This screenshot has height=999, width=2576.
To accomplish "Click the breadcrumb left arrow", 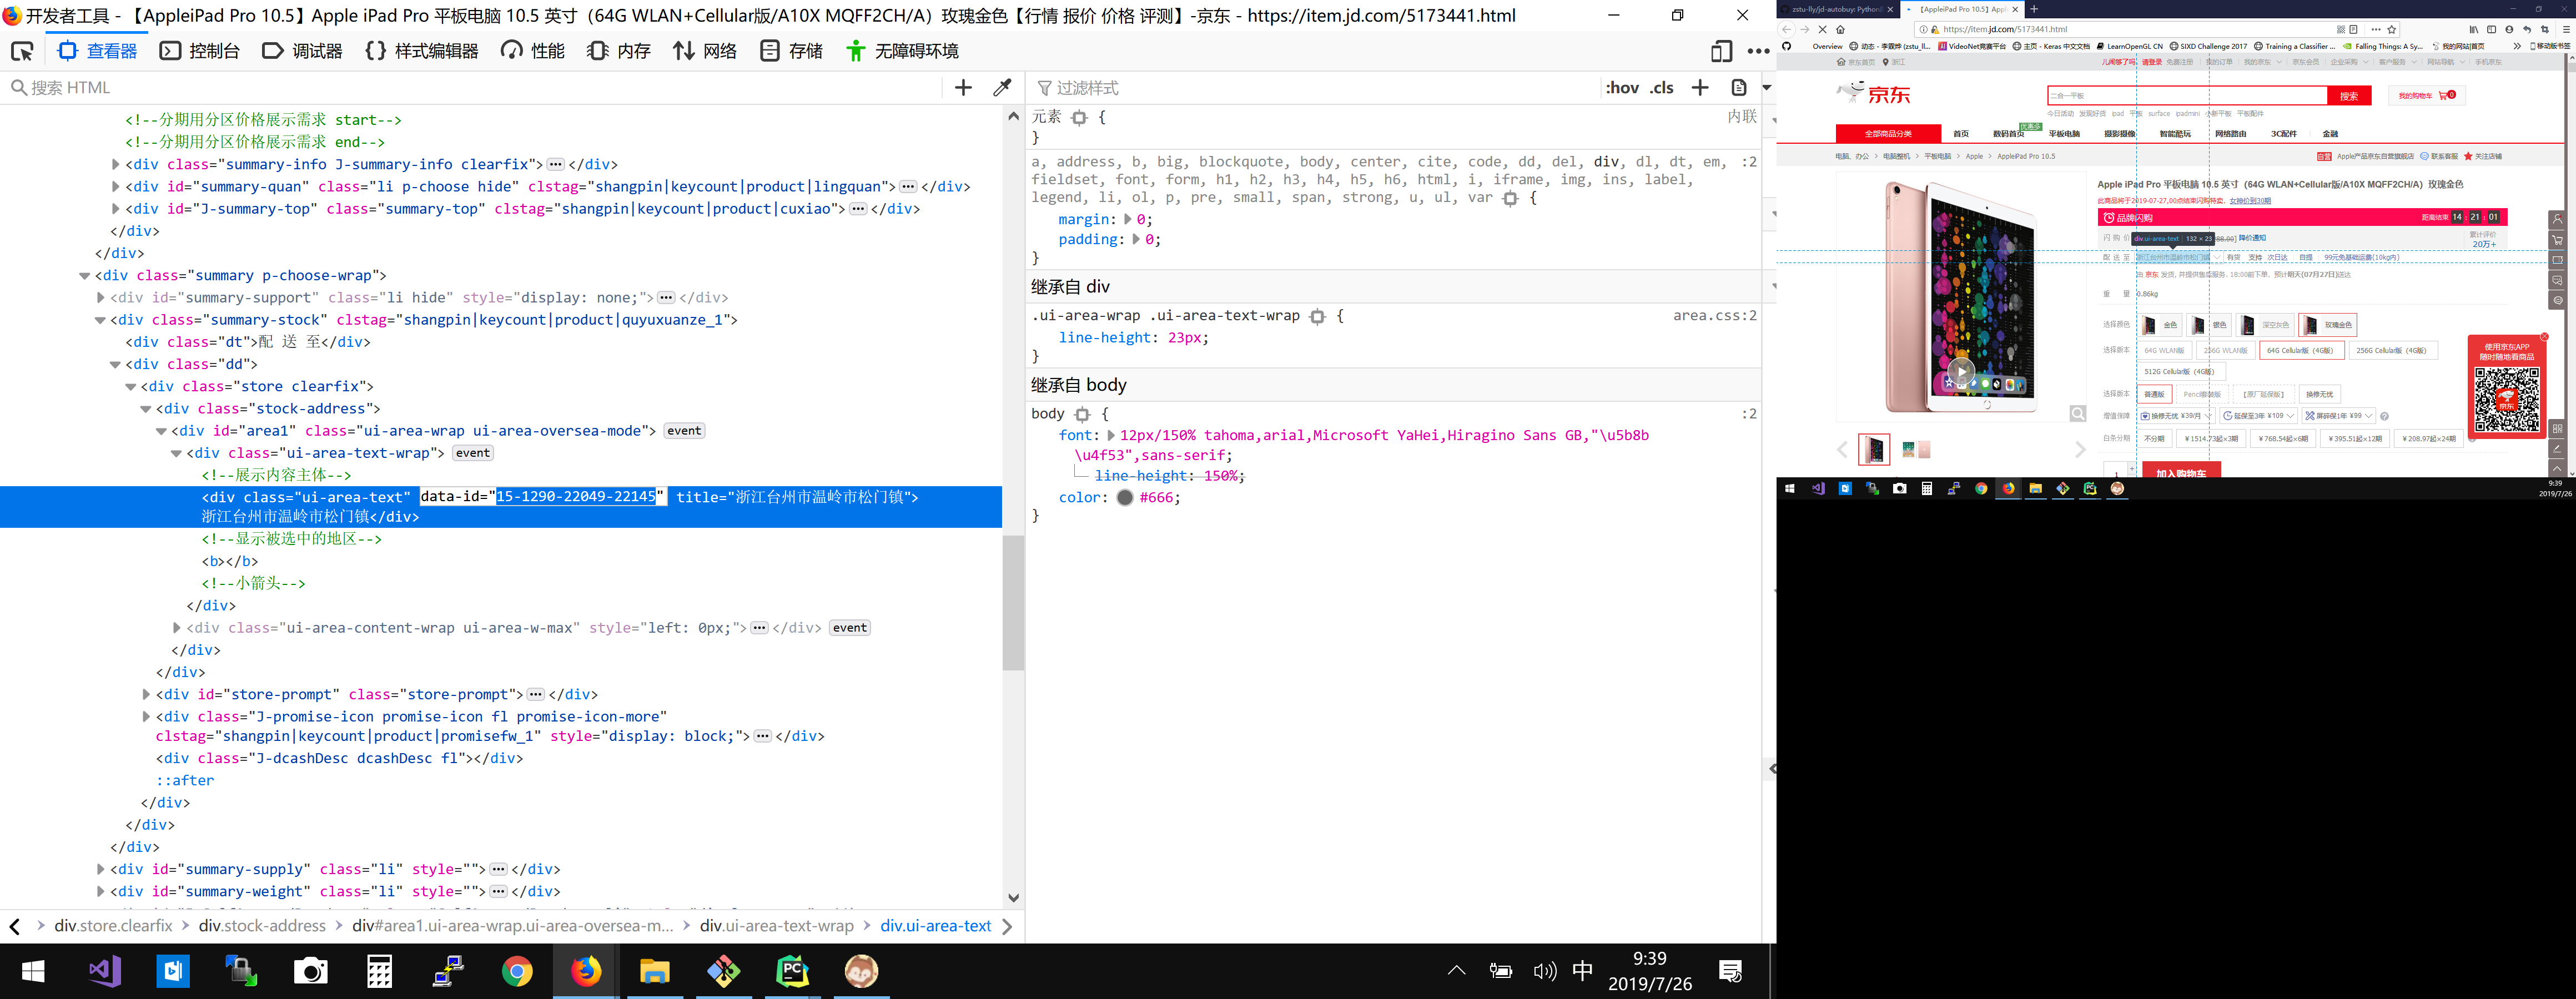I will (x=14, y=926).
